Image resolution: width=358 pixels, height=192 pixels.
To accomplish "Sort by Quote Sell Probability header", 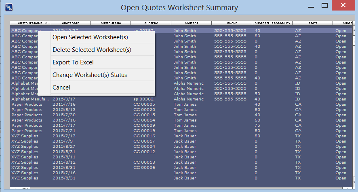I will tap(272, 23).
